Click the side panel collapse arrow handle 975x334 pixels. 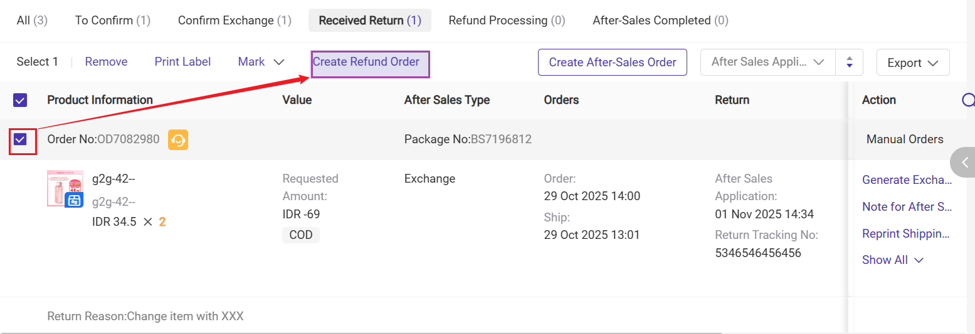[x=964, y=163]
